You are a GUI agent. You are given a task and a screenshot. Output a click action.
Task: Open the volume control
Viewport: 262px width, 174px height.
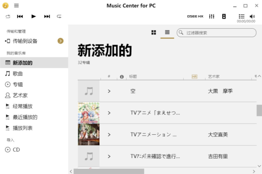point(252,16)
